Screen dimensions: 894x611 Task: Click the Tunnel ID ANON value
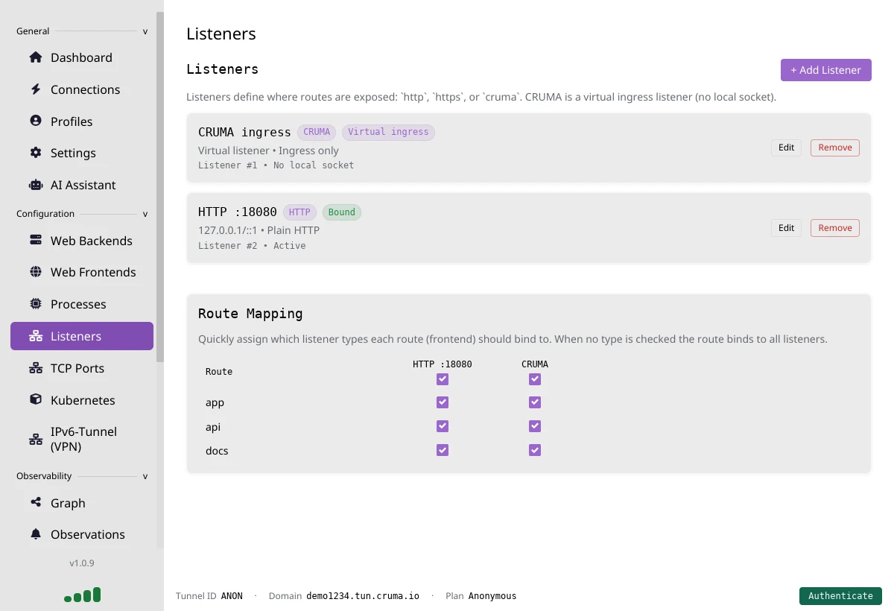[x=232, y=596]
